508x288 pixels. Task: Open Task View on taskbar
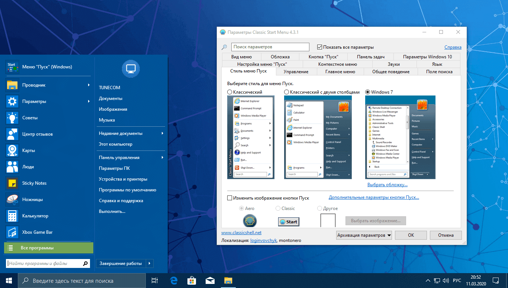tap(155, 281)
